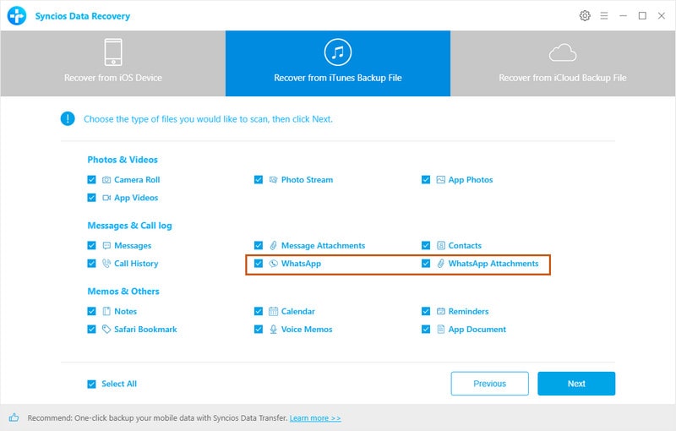Screen dimensions: 676x431
Task: Open Recover from iCloud Backup File tab
Action: 563,63
